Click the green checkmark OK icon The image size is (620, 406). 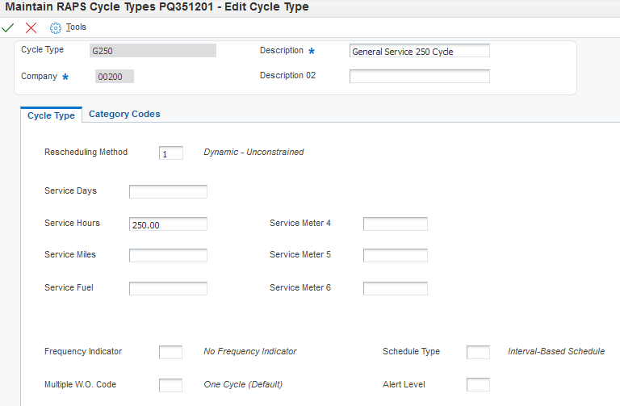[x=8, y=27]
